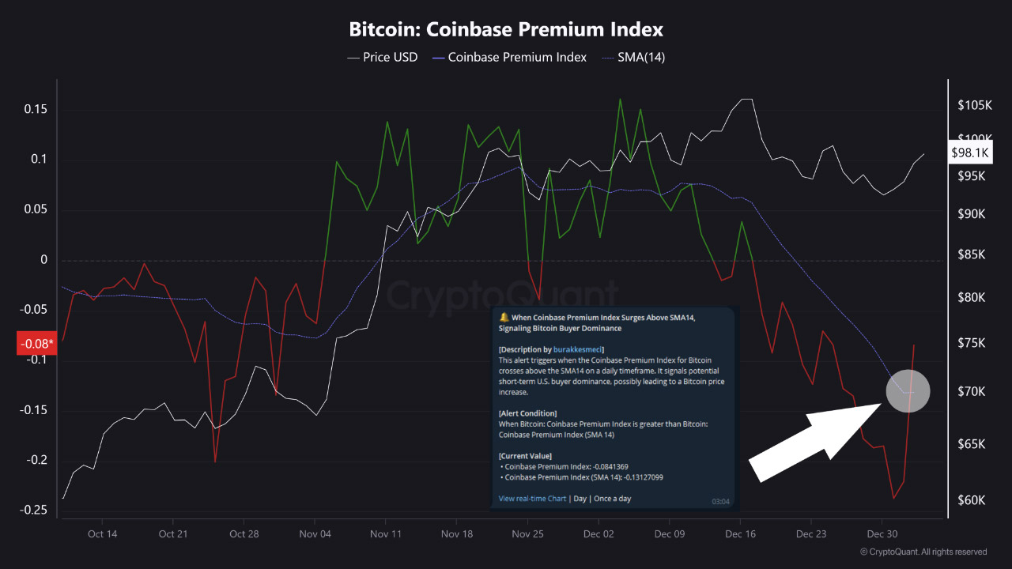Click the red -0.08 index value label
Viewport: 1012px width, 569px height.
point(38,343)
